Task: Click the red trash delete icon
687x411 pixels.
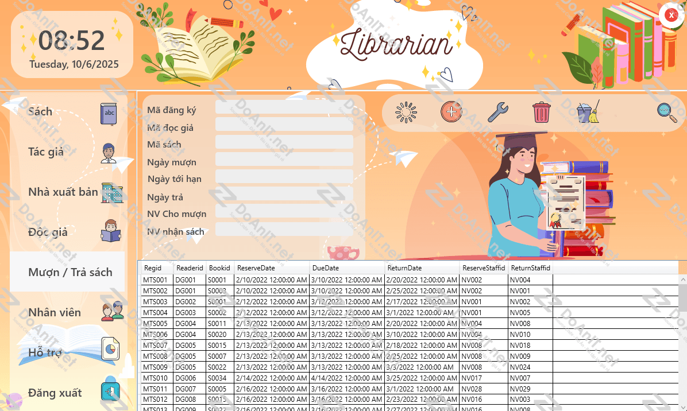Action: pos(541,112)
